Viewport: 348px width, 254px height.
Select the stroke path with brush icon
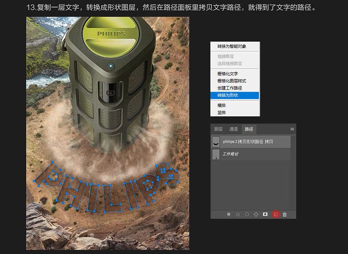pyautogui.click(x=238, y=214)
